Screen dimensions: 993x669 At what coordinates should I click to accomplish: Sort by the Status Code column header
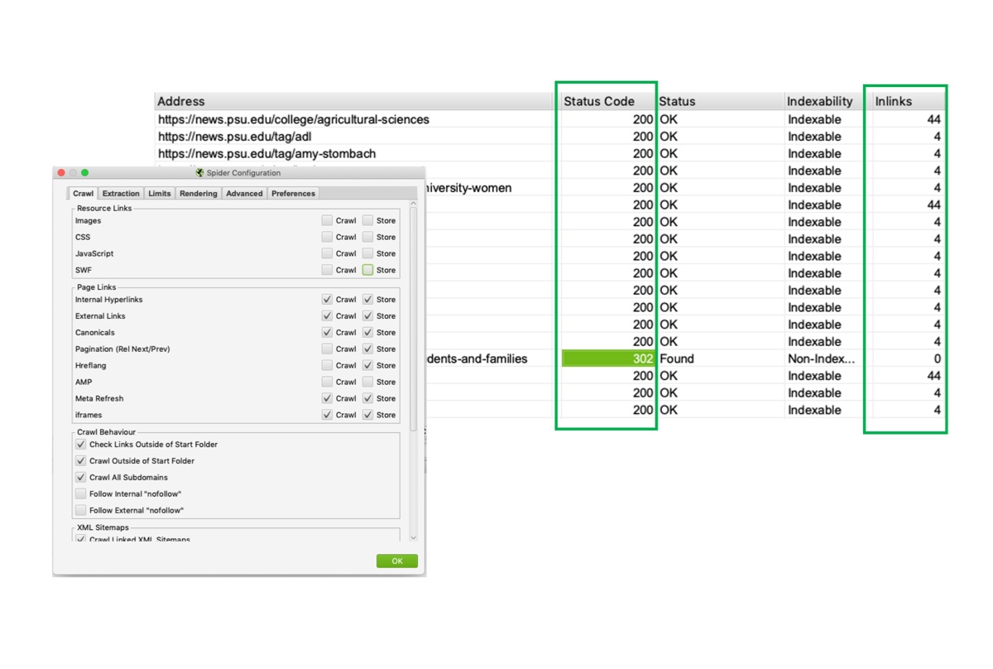pos(599,101)
